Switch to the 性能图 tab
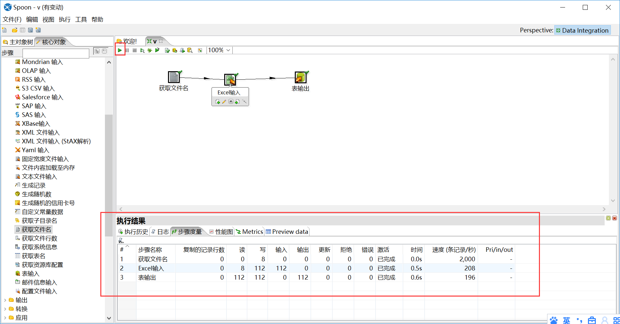This screenshot has height=324, width=620. [x=221, y=232]
